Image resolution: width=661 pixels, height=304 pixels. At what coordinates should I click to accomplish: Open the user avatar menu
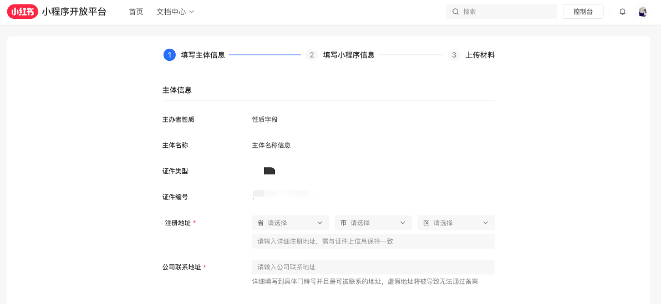click(642, 12)
